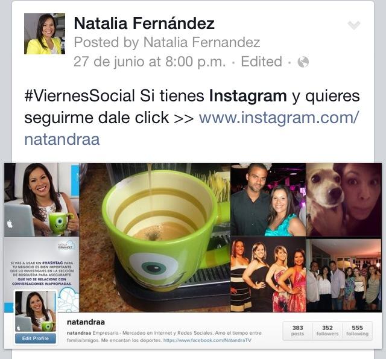Open the hashtag tip graphic
The width and height of the screenshot is (386, 359).
(x=42, y=264)
